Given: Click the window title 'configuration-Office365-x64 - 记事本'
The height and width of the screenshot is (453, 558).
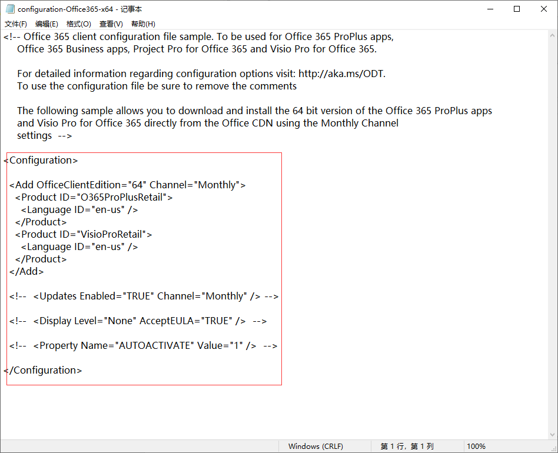Looking at the screenshot, I should click(x=79, y=9).
